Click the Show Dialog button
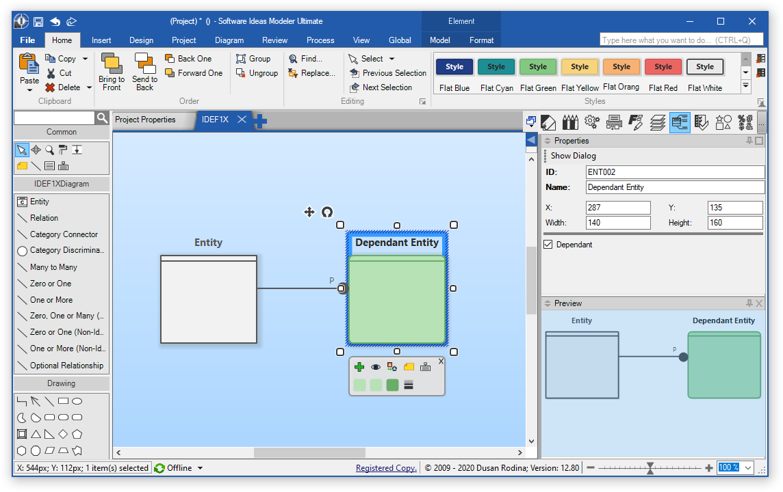The image size is (783, 492). [x=573, y=156]
